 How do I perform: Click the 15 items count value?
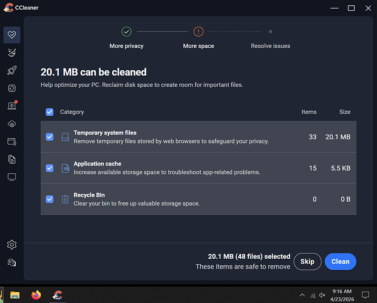coord(313,168)
